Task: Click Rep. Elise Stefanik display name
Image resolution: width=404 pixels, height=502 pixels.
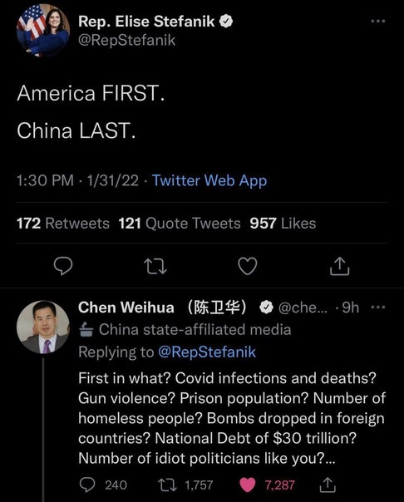Action: click(x=146, y=21)
